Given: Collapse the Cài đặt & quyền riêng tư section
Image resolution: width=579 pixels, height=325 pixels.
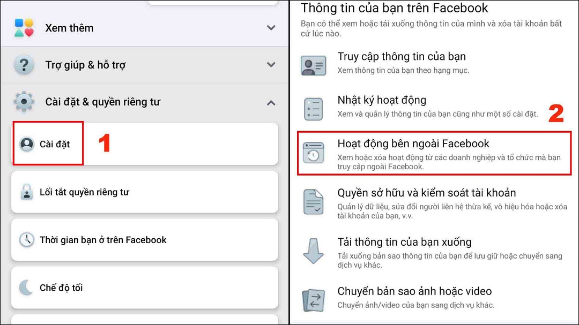Looking at the screenshot, I should (272, 102).
